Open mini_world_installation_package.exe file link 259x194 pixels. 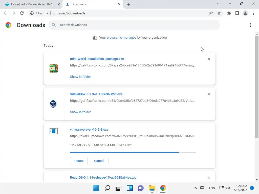97,59
